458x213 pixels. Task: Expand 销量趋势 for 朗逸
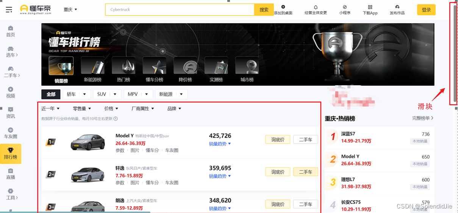pos(220,208)
